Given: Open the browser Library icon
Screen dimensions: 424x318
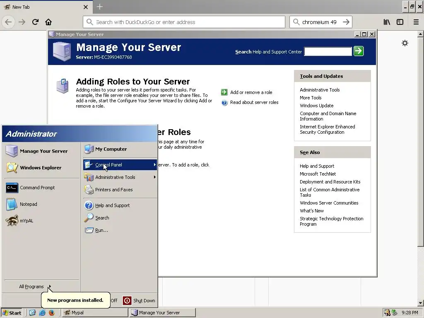Looking at the screenshot, I should click(387, 22).
